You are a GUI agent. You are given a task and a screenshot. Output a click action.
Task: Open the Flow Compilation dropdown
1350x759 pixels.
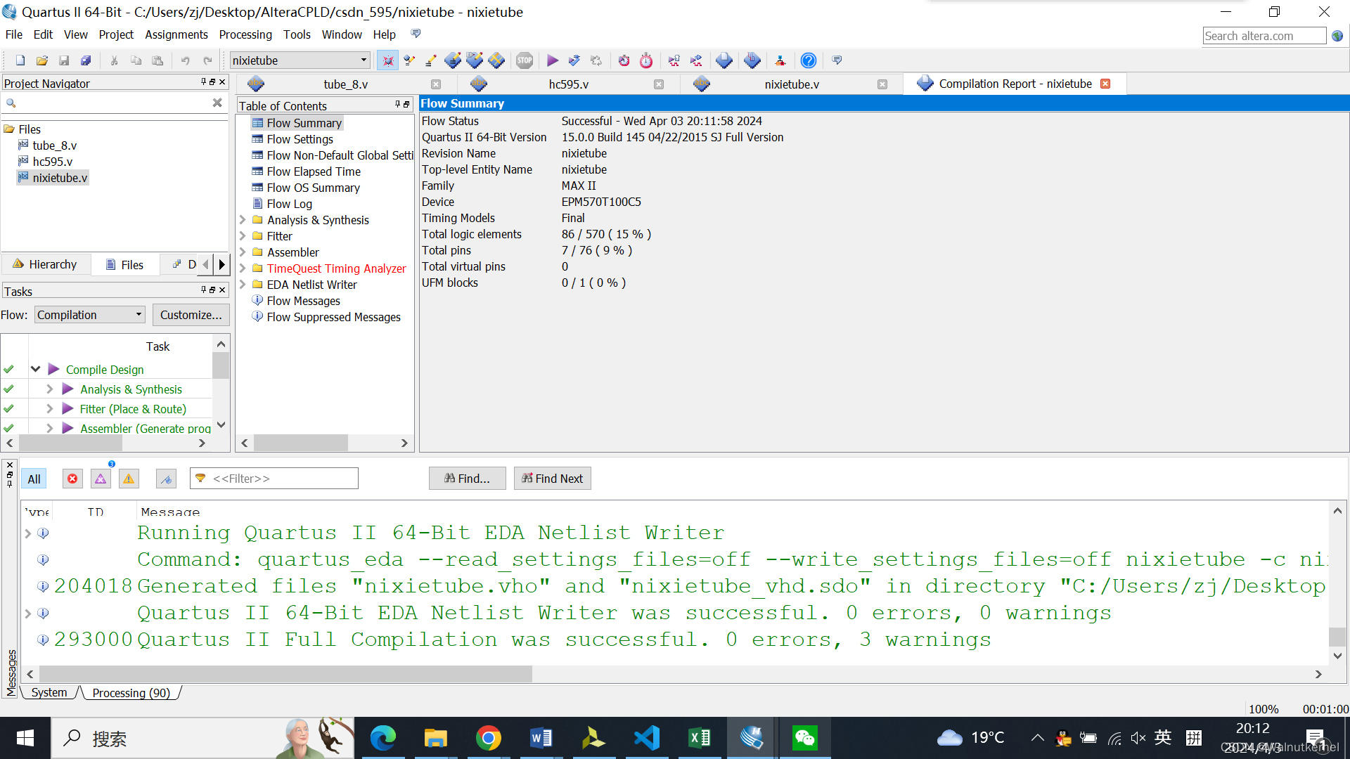pos(139,315)
